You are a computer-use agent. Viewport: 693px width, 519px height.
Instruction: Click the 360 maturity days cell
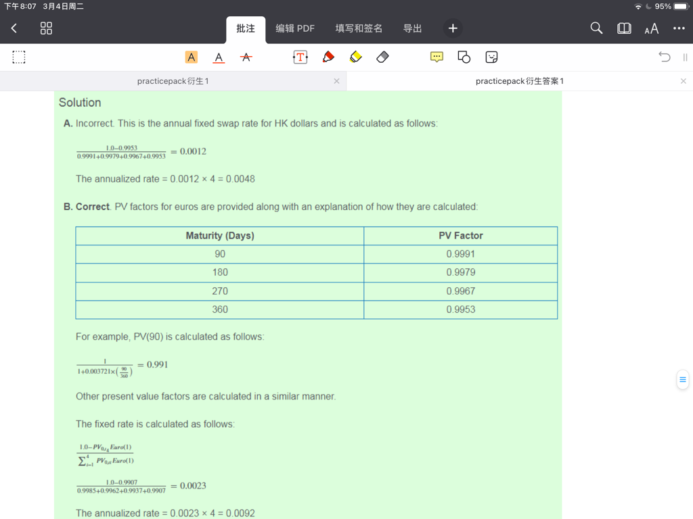click(x=220, y=310)
